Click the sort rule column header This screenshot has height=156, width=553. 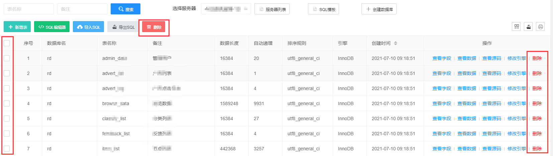click(297, 43)
